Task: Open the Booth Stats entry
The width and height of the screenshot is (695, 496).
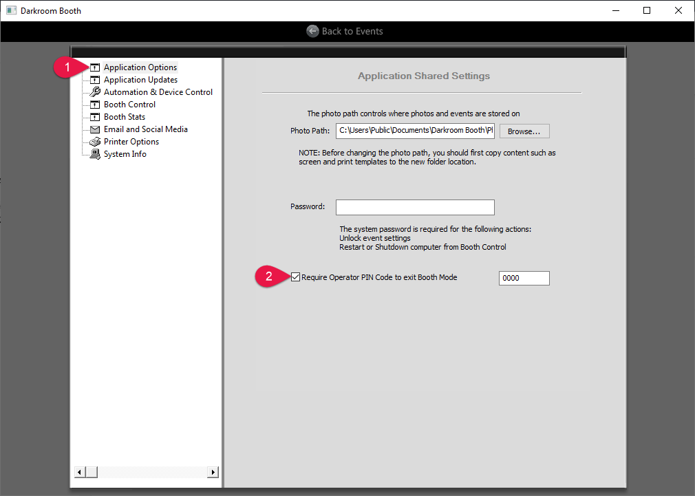Action: tap(124, 117)
